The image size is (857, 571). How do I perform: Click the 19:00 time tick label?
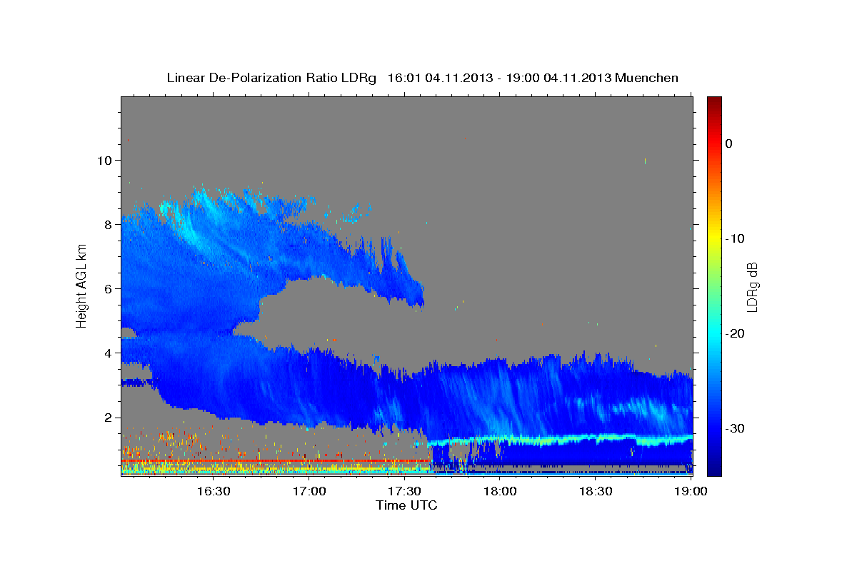pyautogui.click(x=691, y=491)
